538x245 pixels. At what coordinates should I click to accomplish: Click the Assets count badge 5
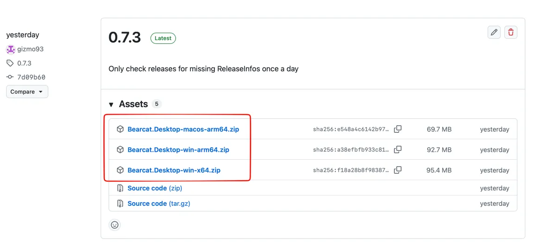[157, 103]
